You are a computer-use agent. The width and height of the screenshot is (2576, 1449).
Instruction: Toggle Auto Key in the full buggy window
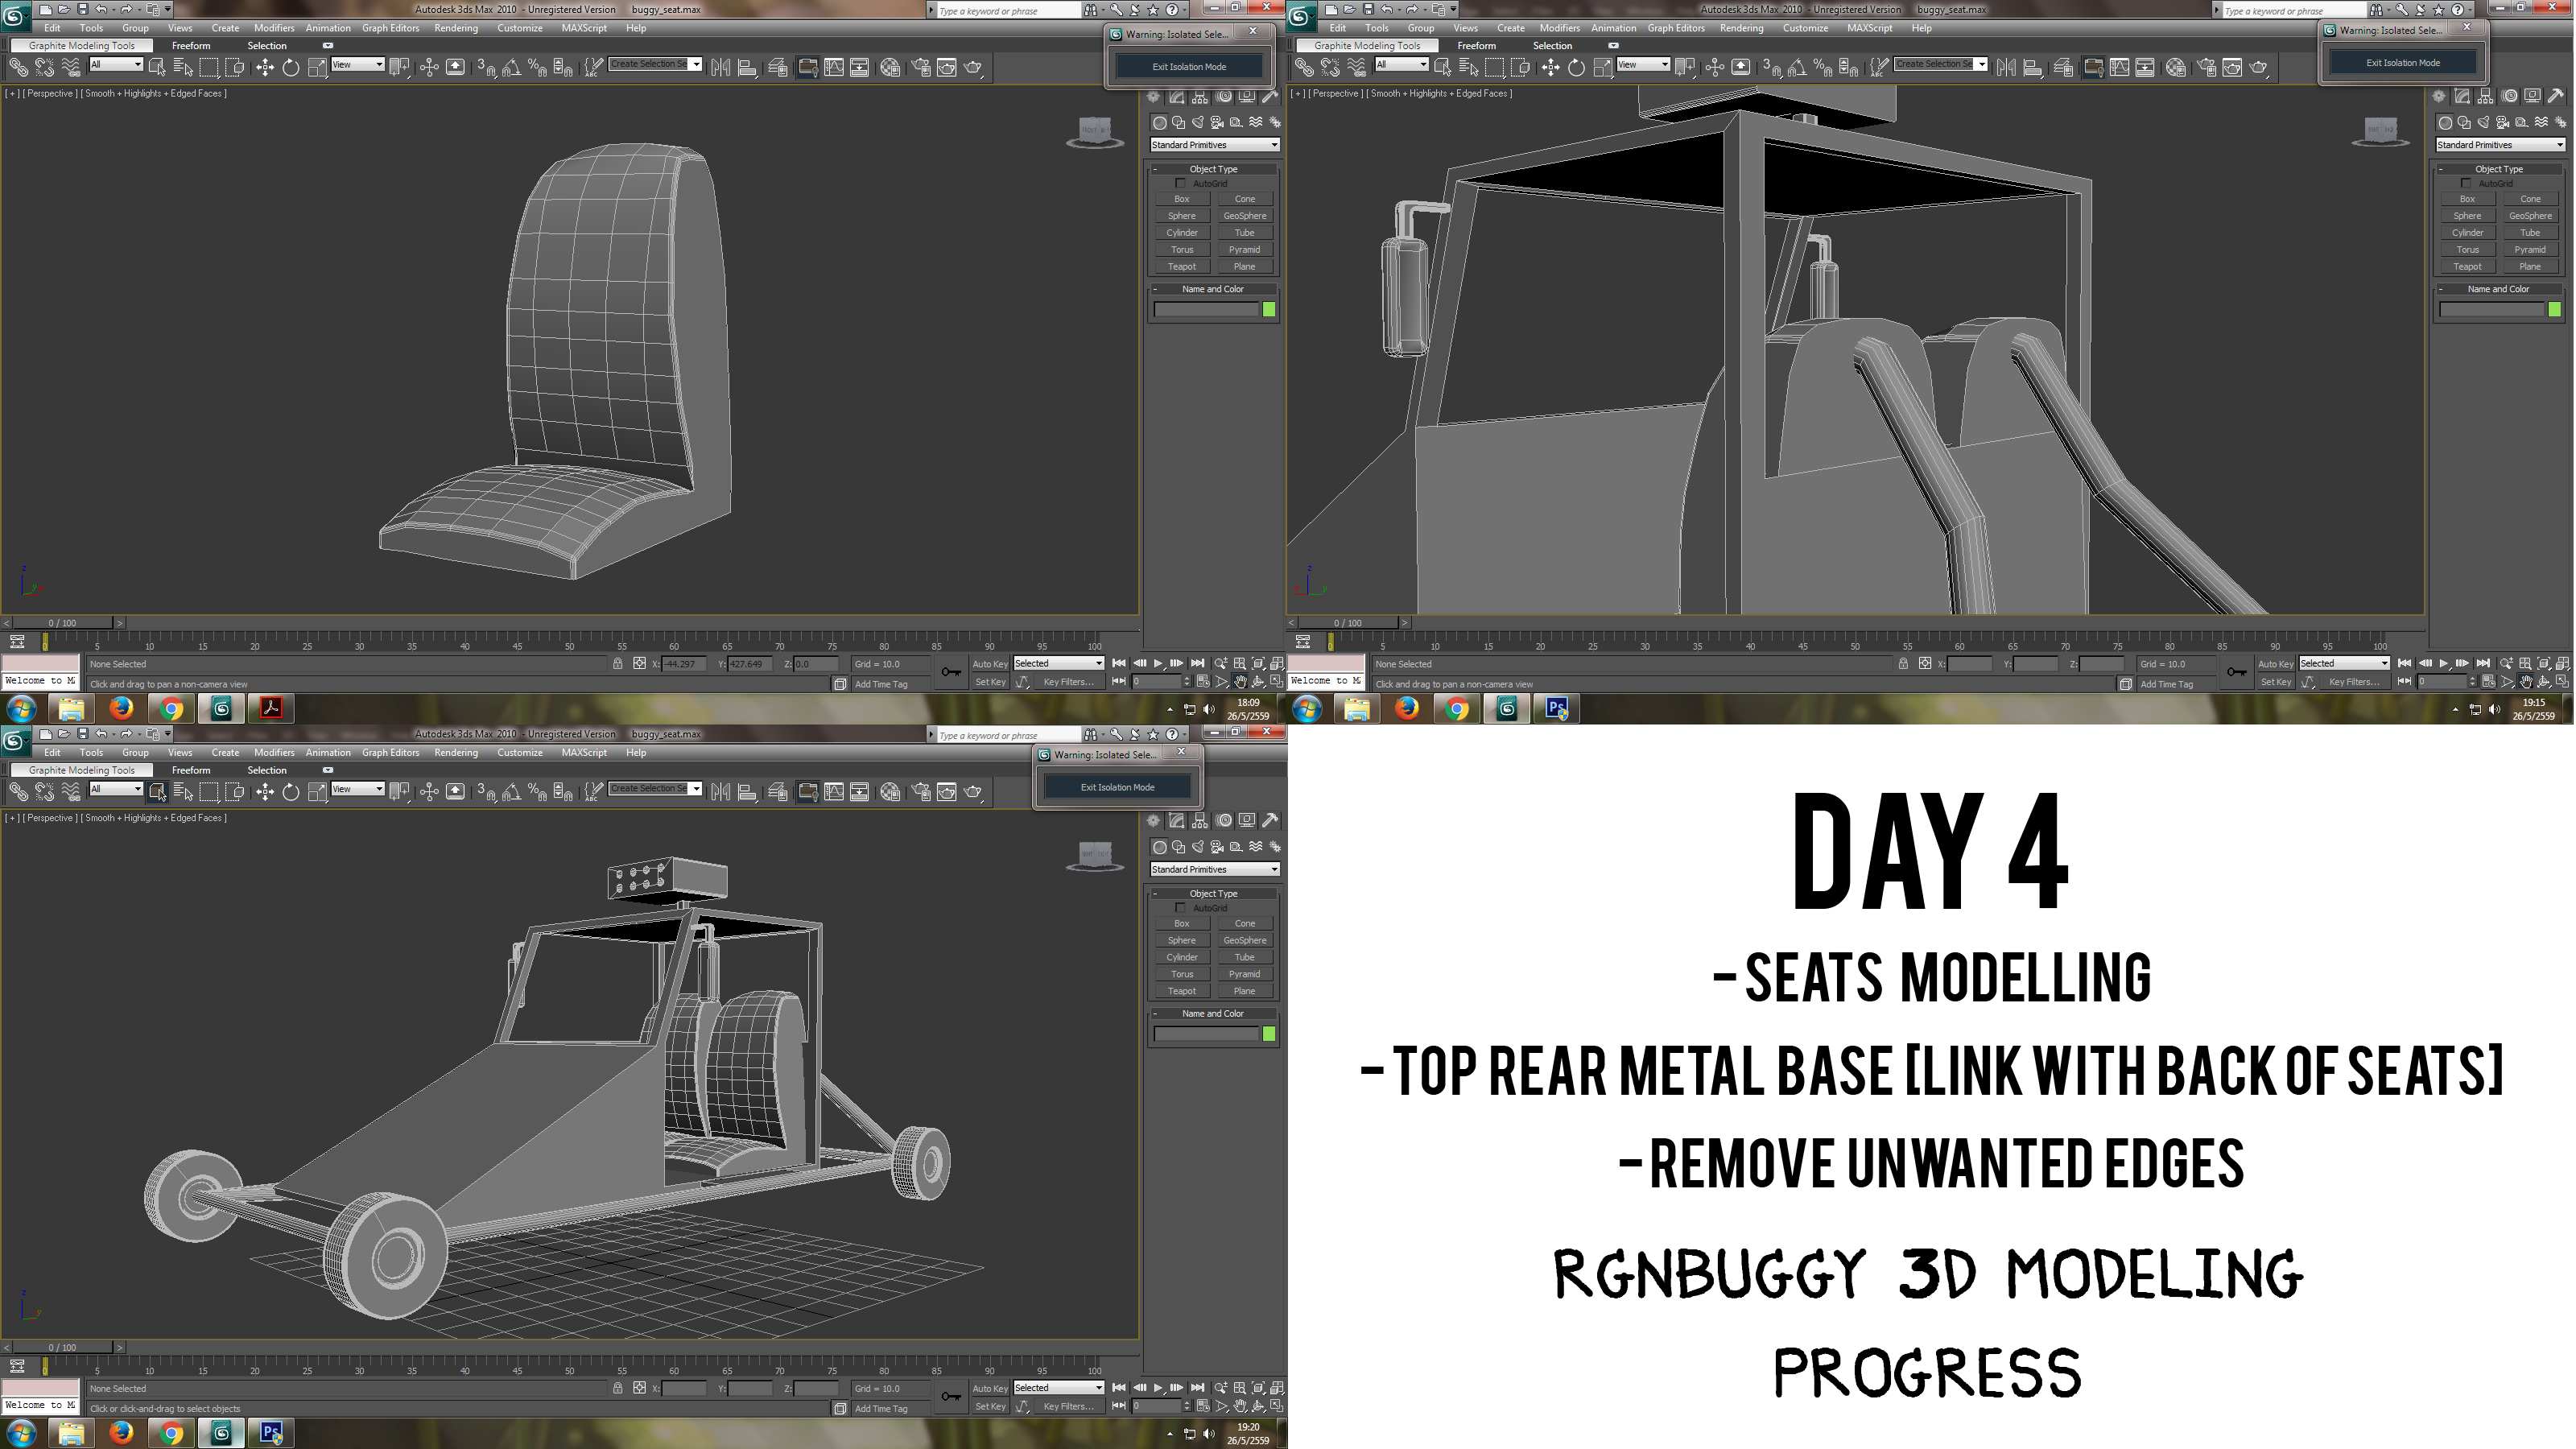pyautogui.click(x=989, y=1388)
